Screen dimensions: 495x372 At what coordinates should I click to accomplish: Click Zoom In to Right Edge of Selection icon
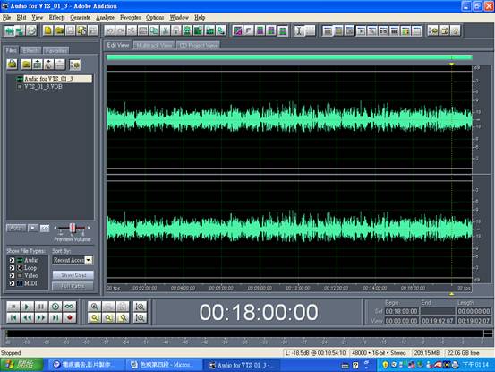pyautogui.click(x=123, y=317)
